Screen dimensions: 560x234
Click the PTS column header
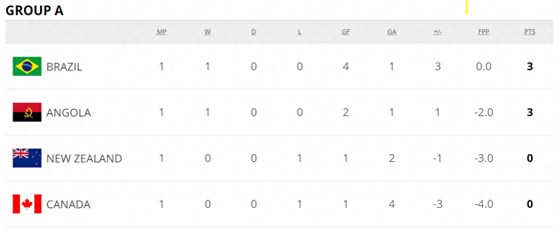coord(530,32)
